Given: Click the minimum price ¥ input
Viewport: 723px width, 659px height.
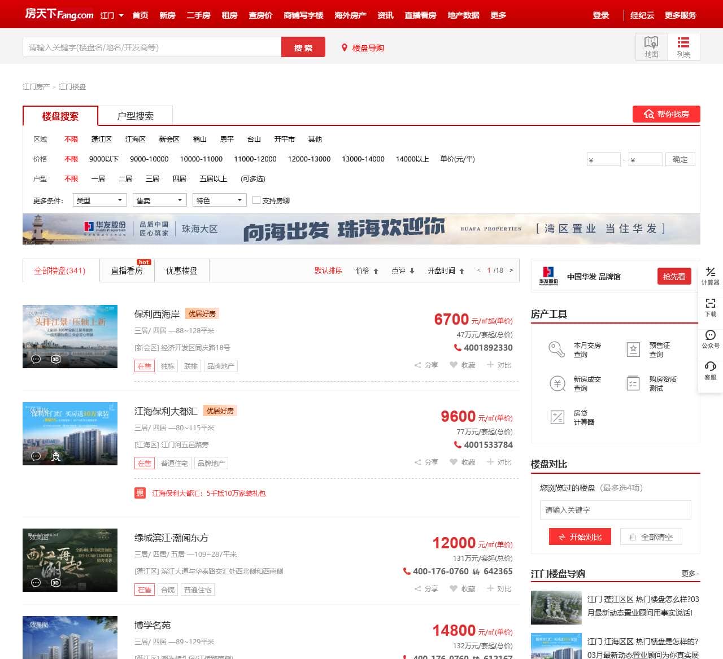Looking at the screenshot, I should 604,159.
